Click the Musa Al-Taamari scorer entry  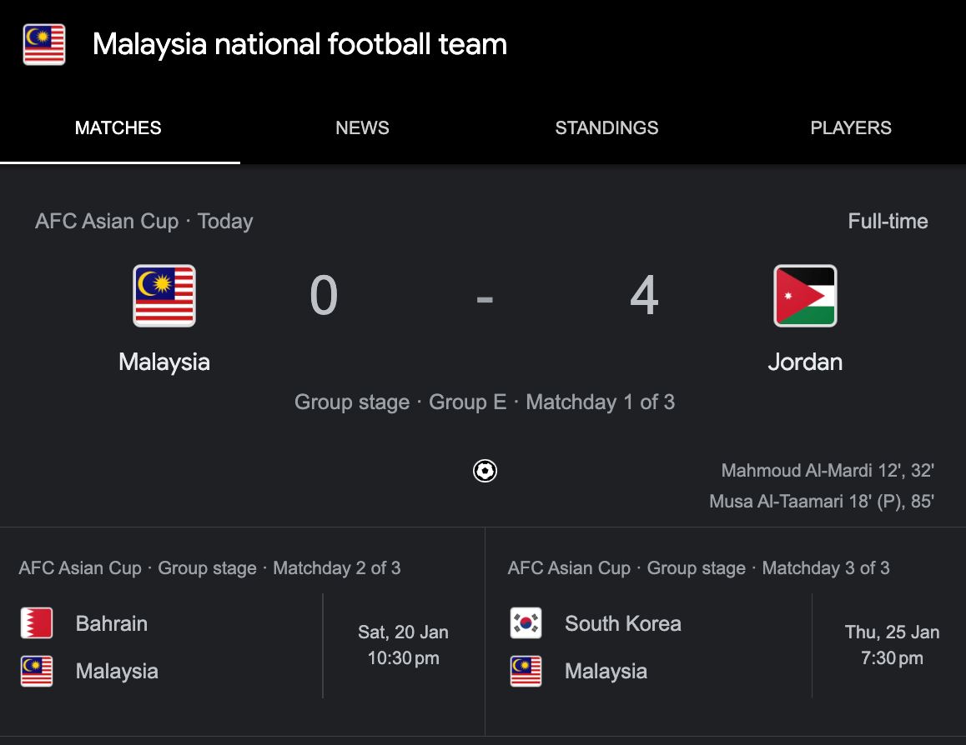coord(821,501)
